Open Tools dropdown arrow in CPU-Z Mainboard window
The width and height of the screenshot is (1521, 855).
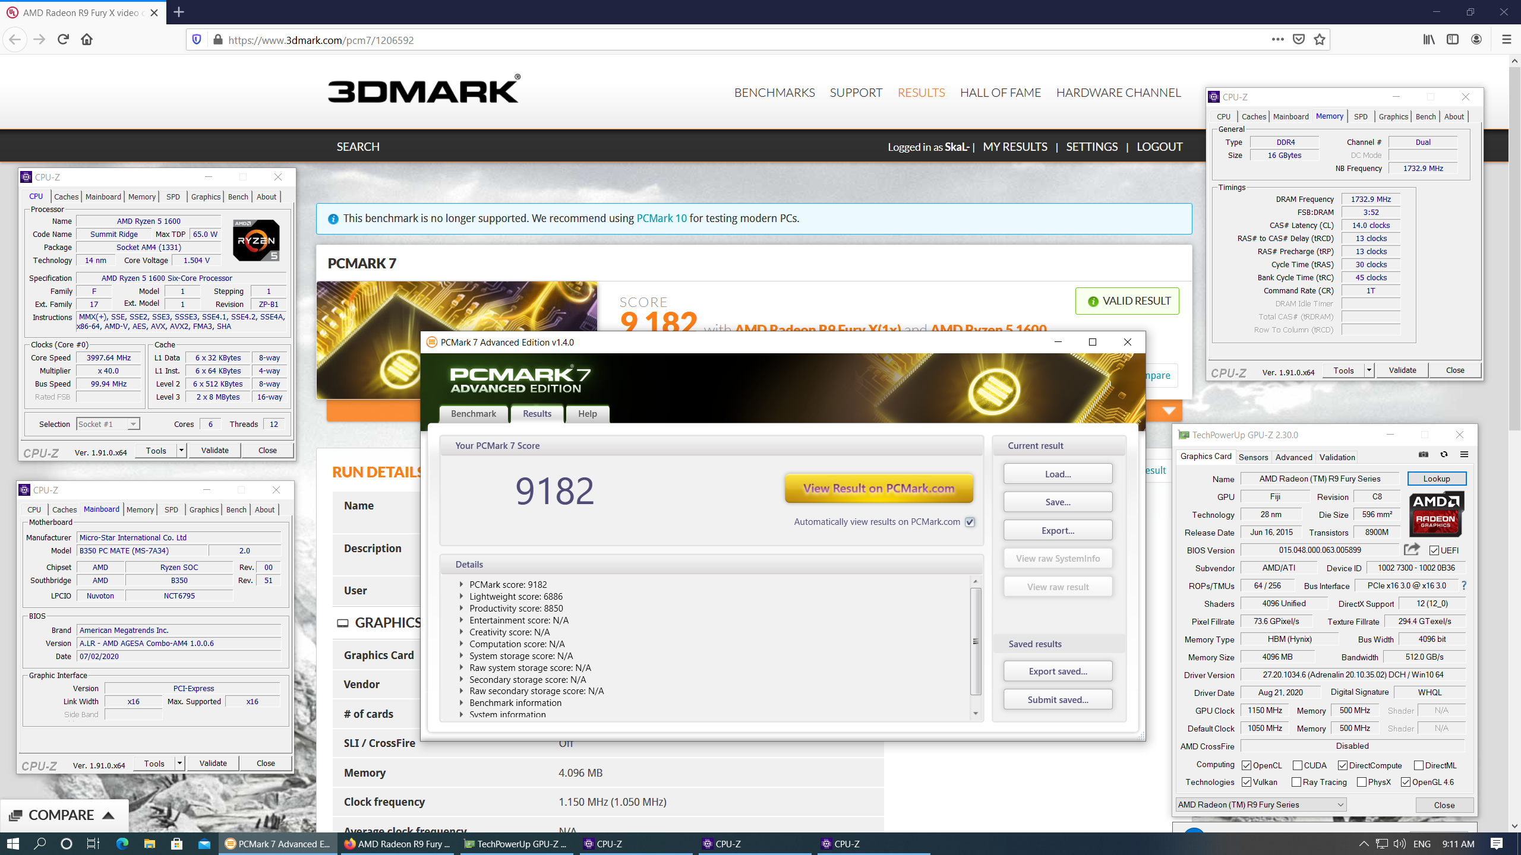(x=179, y=763)
